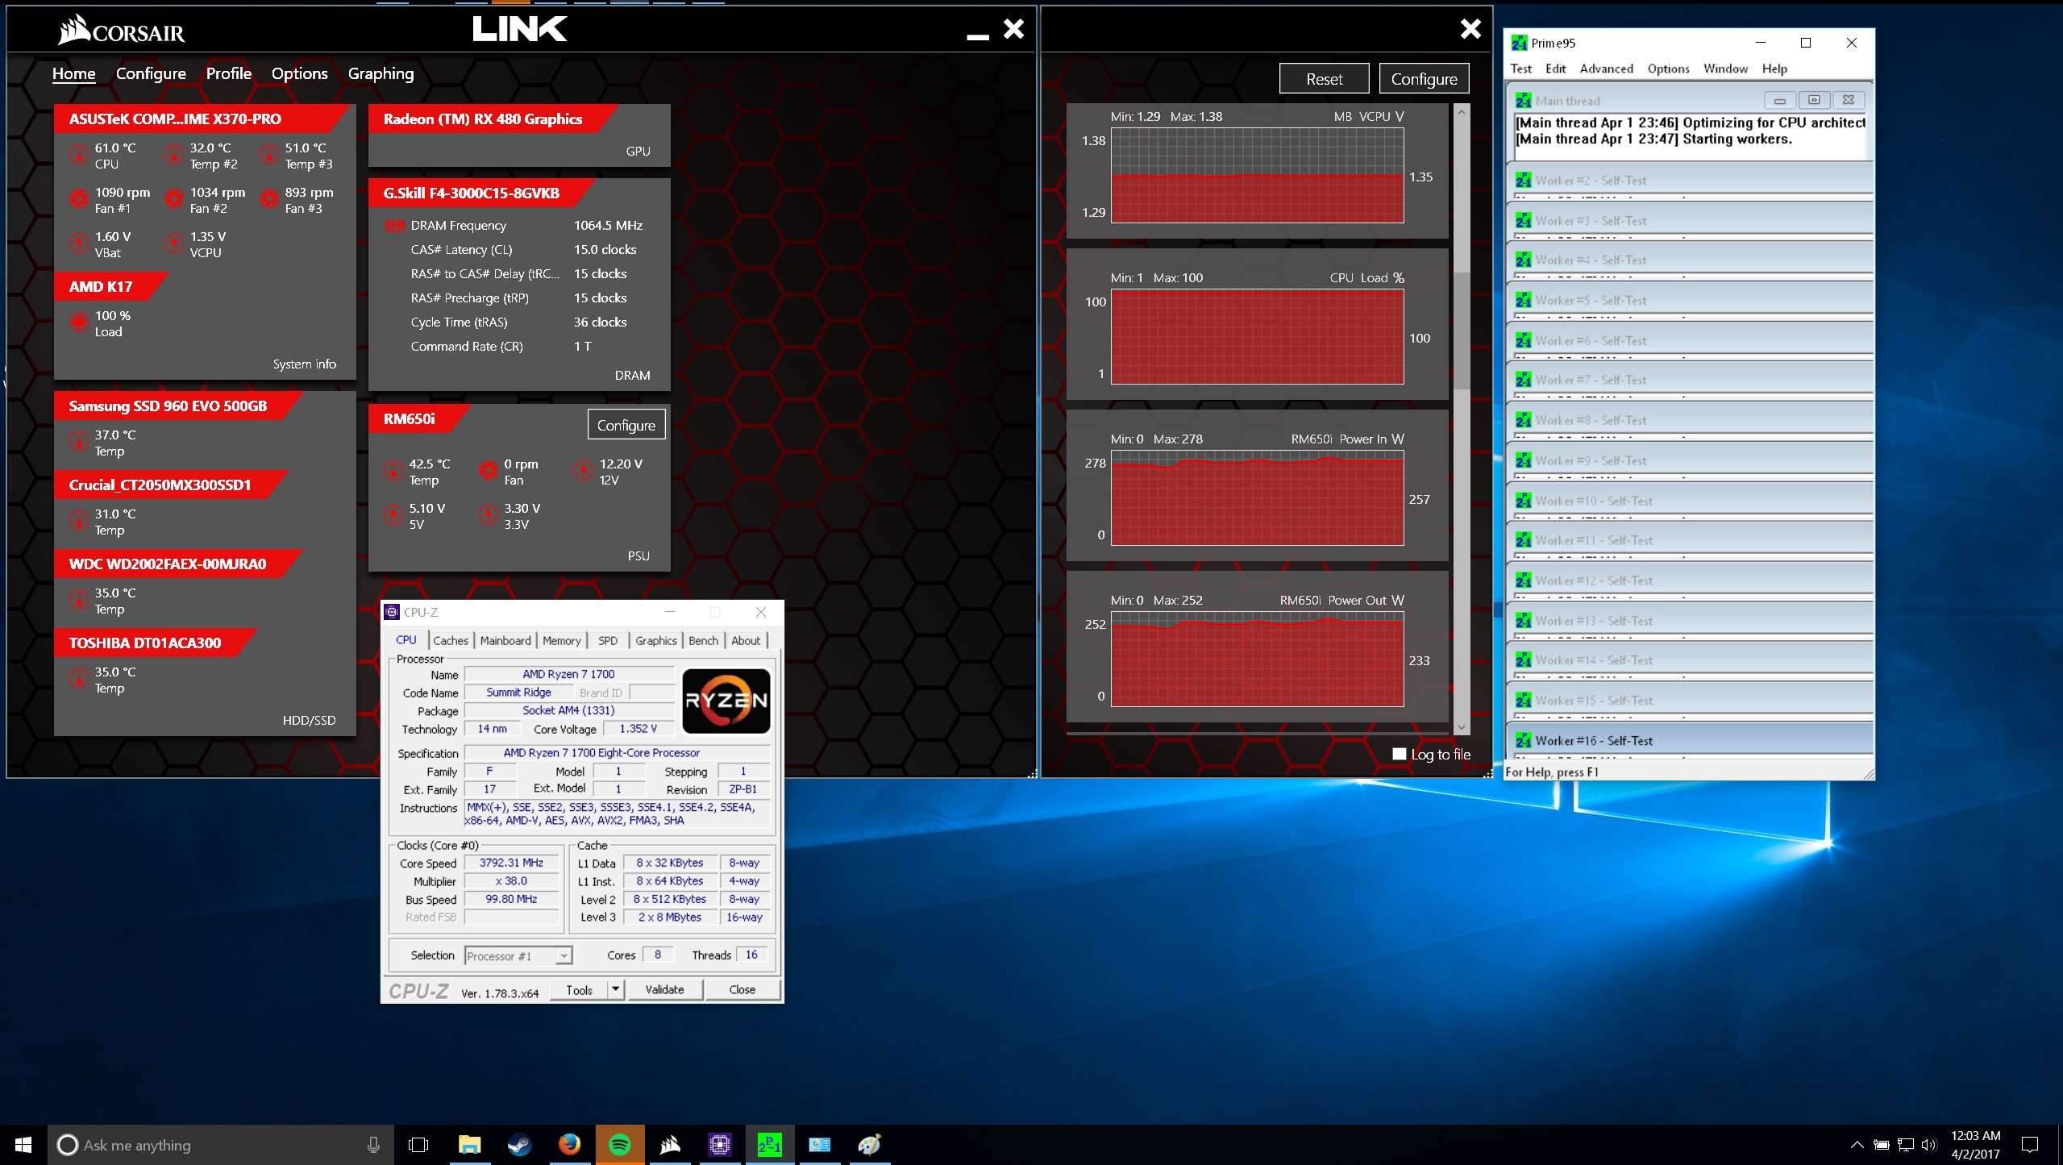
Task: Click the Corsair Link taskbar icon
Action: [669, 1145]
